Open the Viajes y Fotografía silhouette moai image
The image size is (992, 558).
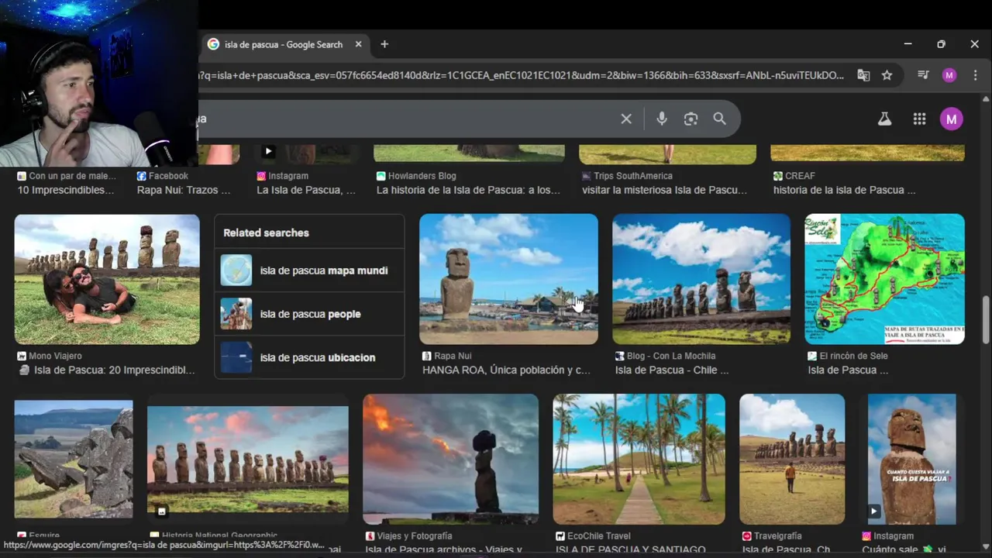pyautogui.click(x=450, y=460)
